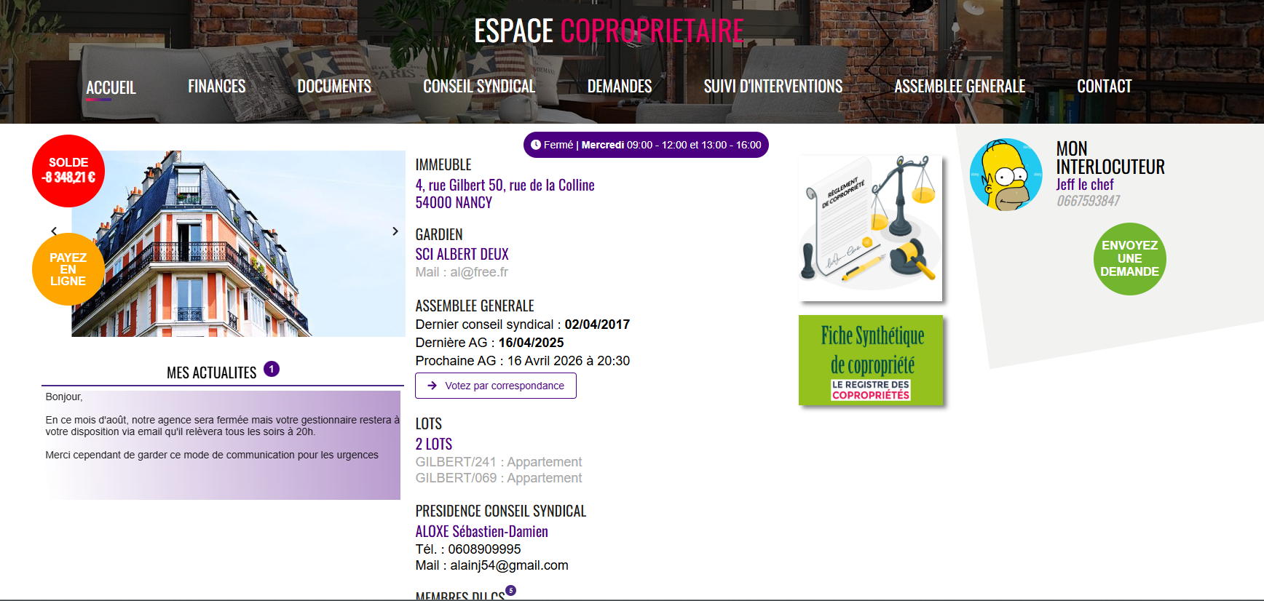Image resolution: width=1264 pixels, height=601 pixels.
Task: Click the ALOXE Sébastien-Damien name link
Action: click(481, 532)
